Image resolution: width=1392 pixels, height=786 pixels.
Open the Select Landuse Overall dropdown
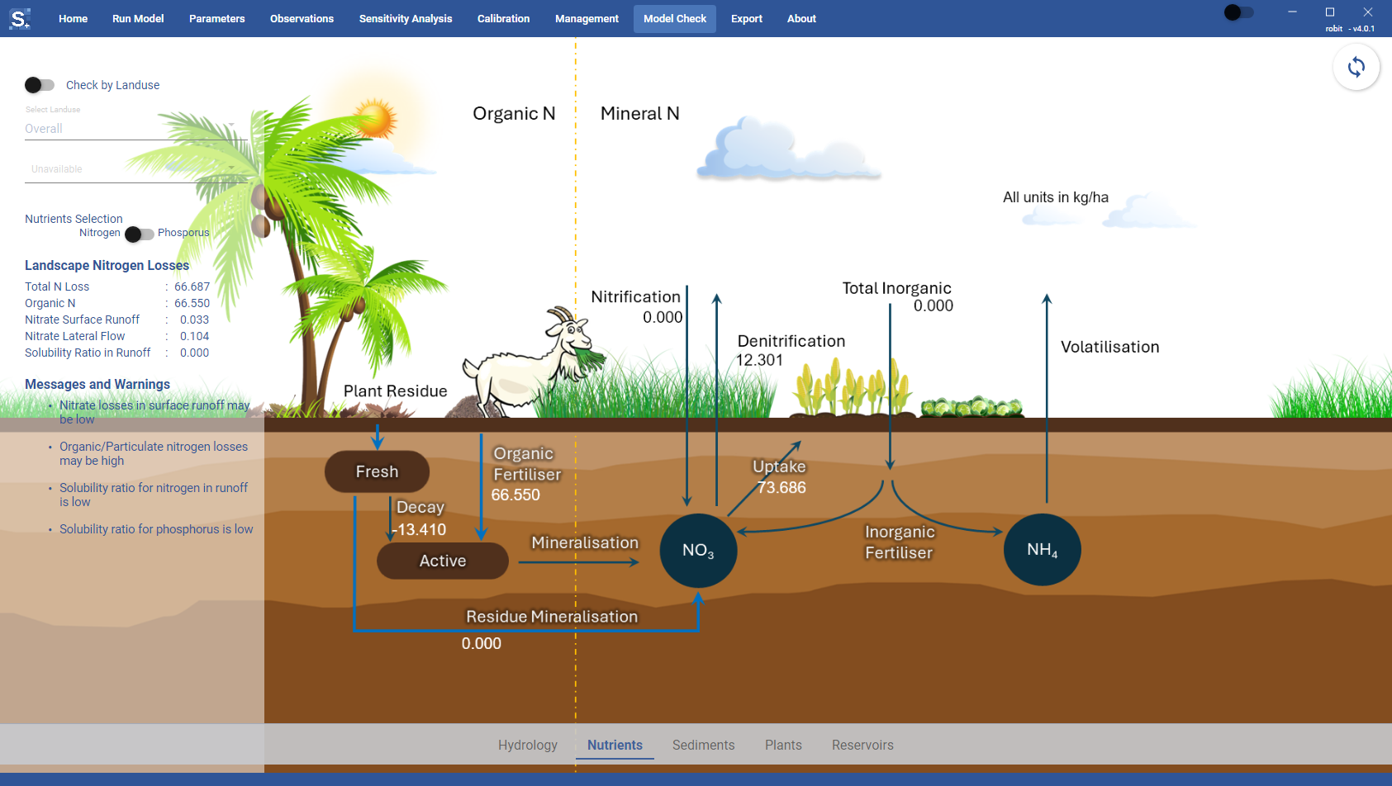coord(136,129)
